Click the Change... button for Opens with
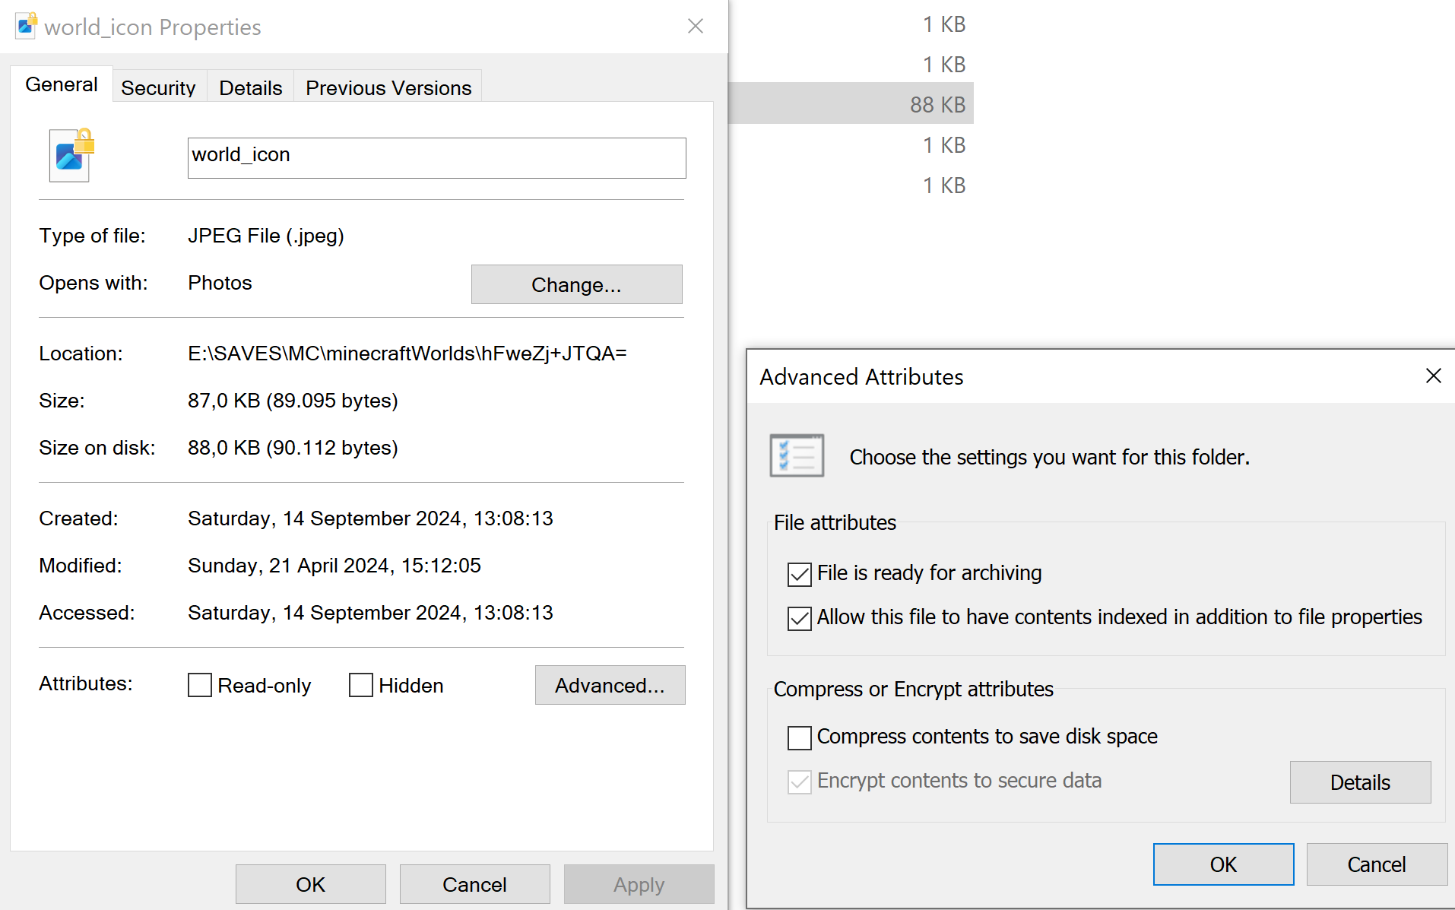The width and height of the screenshot is (1455, 910). [x=576, y=284]
